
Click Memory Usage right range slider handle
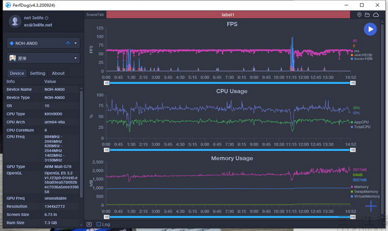[x=353, y=217]
